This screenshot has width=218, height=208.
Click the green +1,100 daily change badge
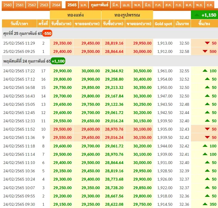[x=58, y=61]
